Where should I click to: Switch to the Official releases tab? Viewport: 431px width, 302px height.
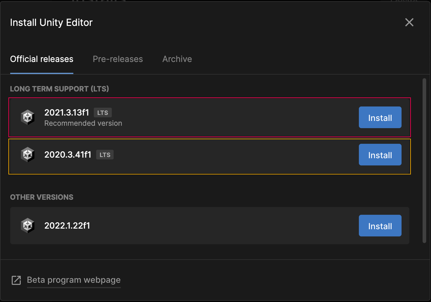(42, 59)
